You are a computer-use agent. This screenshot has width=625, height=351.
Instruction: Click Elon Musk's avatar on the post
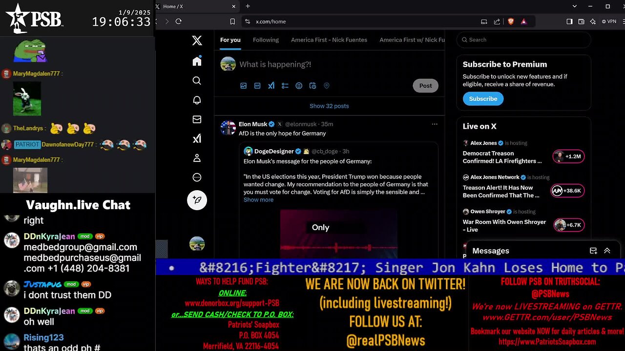(x=228, y=127)
